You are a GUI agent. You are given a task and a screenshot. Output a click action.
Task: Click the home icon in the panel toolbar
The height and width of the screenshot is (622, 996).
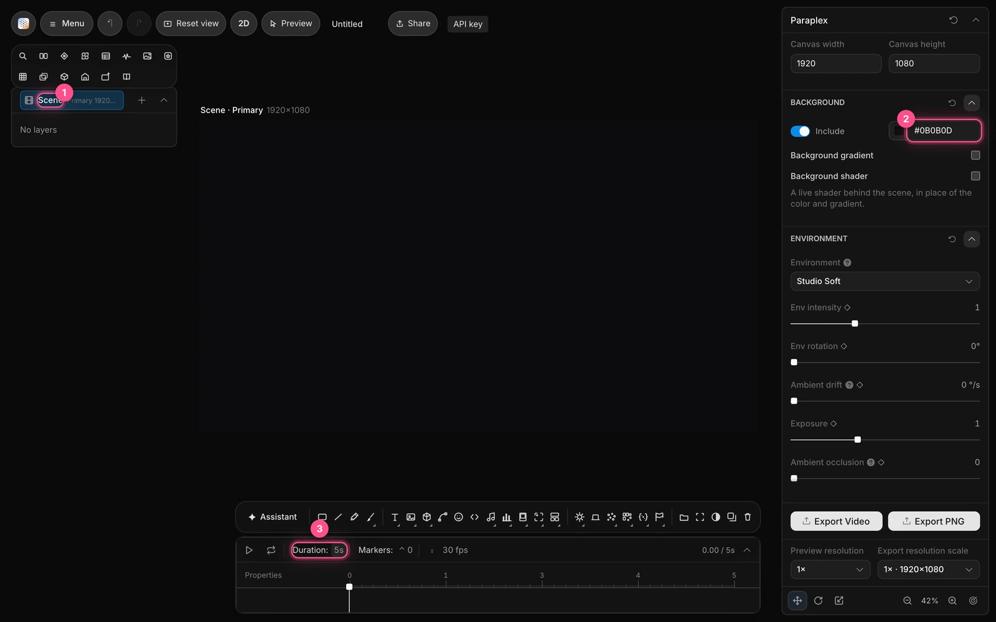click(85, 77)
